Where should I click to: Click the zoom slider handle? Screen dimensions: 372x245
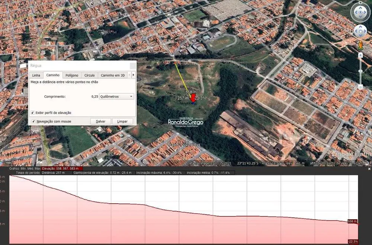(x=360, y=71)
